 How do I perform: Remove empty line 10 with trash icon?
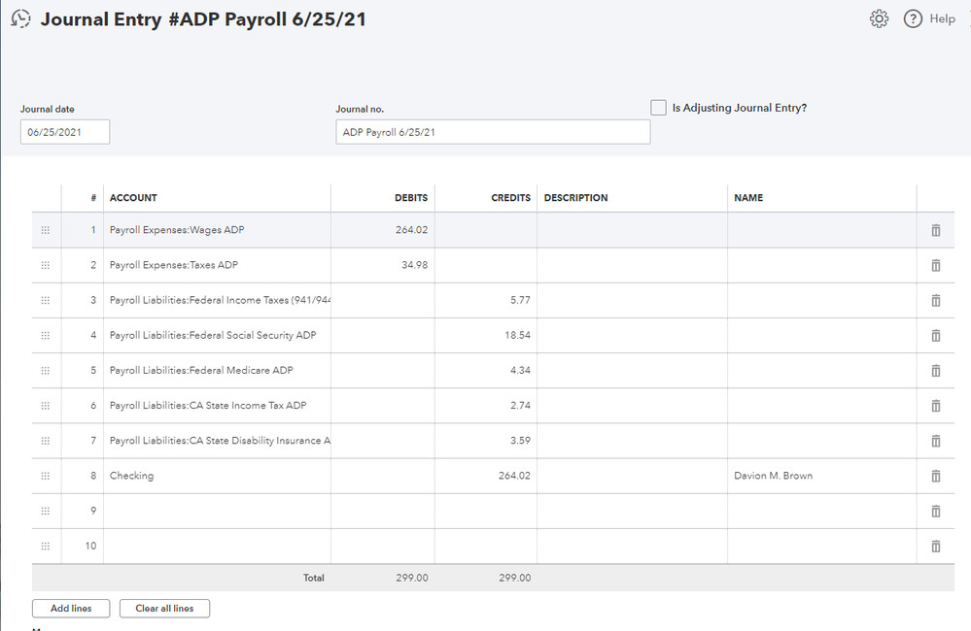[936, 546]
